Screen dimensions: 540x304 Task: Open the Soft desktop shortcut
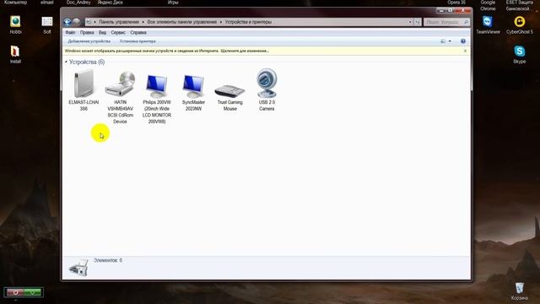click(x=47, y=24)
